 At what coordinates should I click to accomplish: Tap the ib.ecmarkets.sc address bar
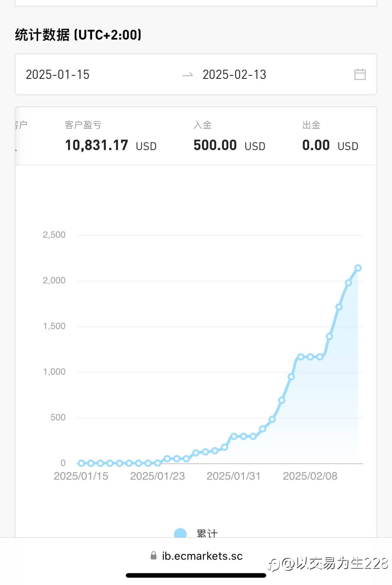click(202, 556)
